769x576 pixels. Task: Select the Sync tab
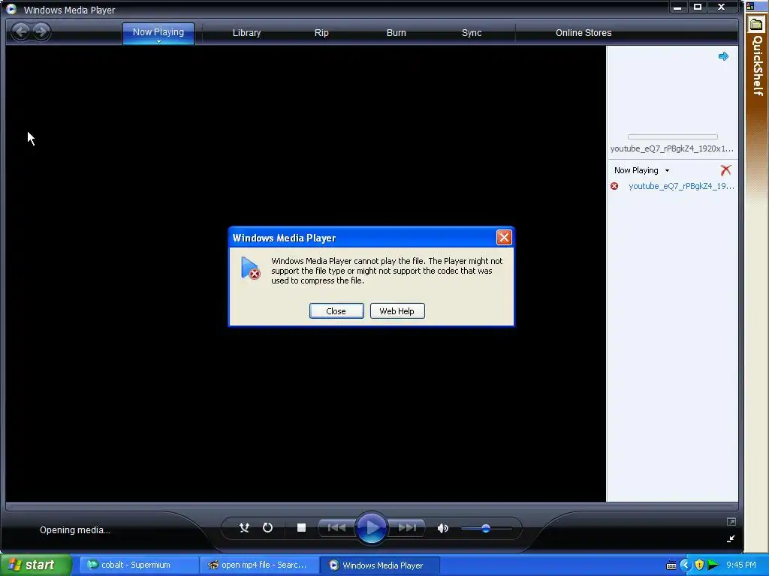pos(472,33)
